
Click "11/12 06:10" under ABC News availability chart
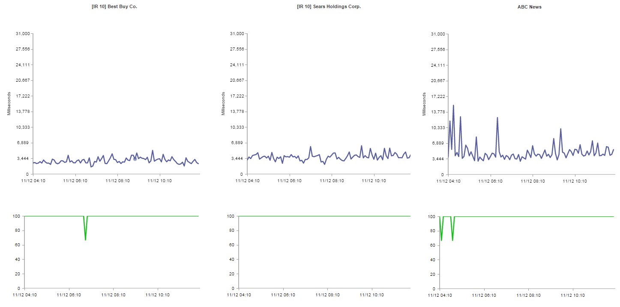tap(484, 295)
